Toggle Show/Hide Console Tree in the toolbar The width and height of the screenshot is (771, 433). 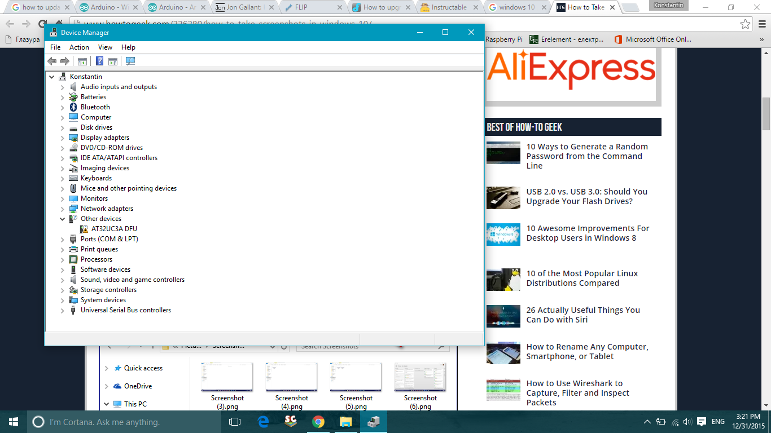[x=82, y=61]
